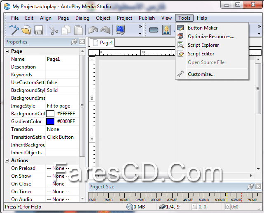Open the View menu
264x213 pixels.
(166, 18)
